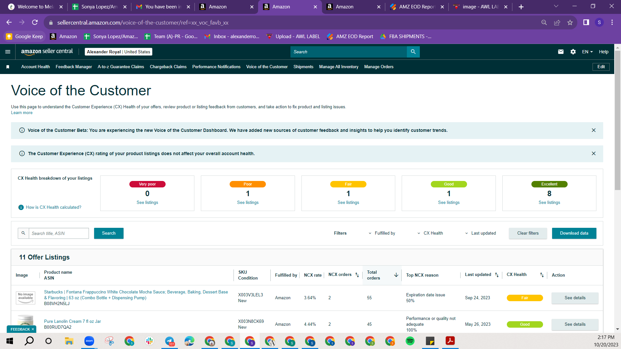Click the Edit button in nav bar
The width and height of the screenshot is (621, 349).
point(601,67)
